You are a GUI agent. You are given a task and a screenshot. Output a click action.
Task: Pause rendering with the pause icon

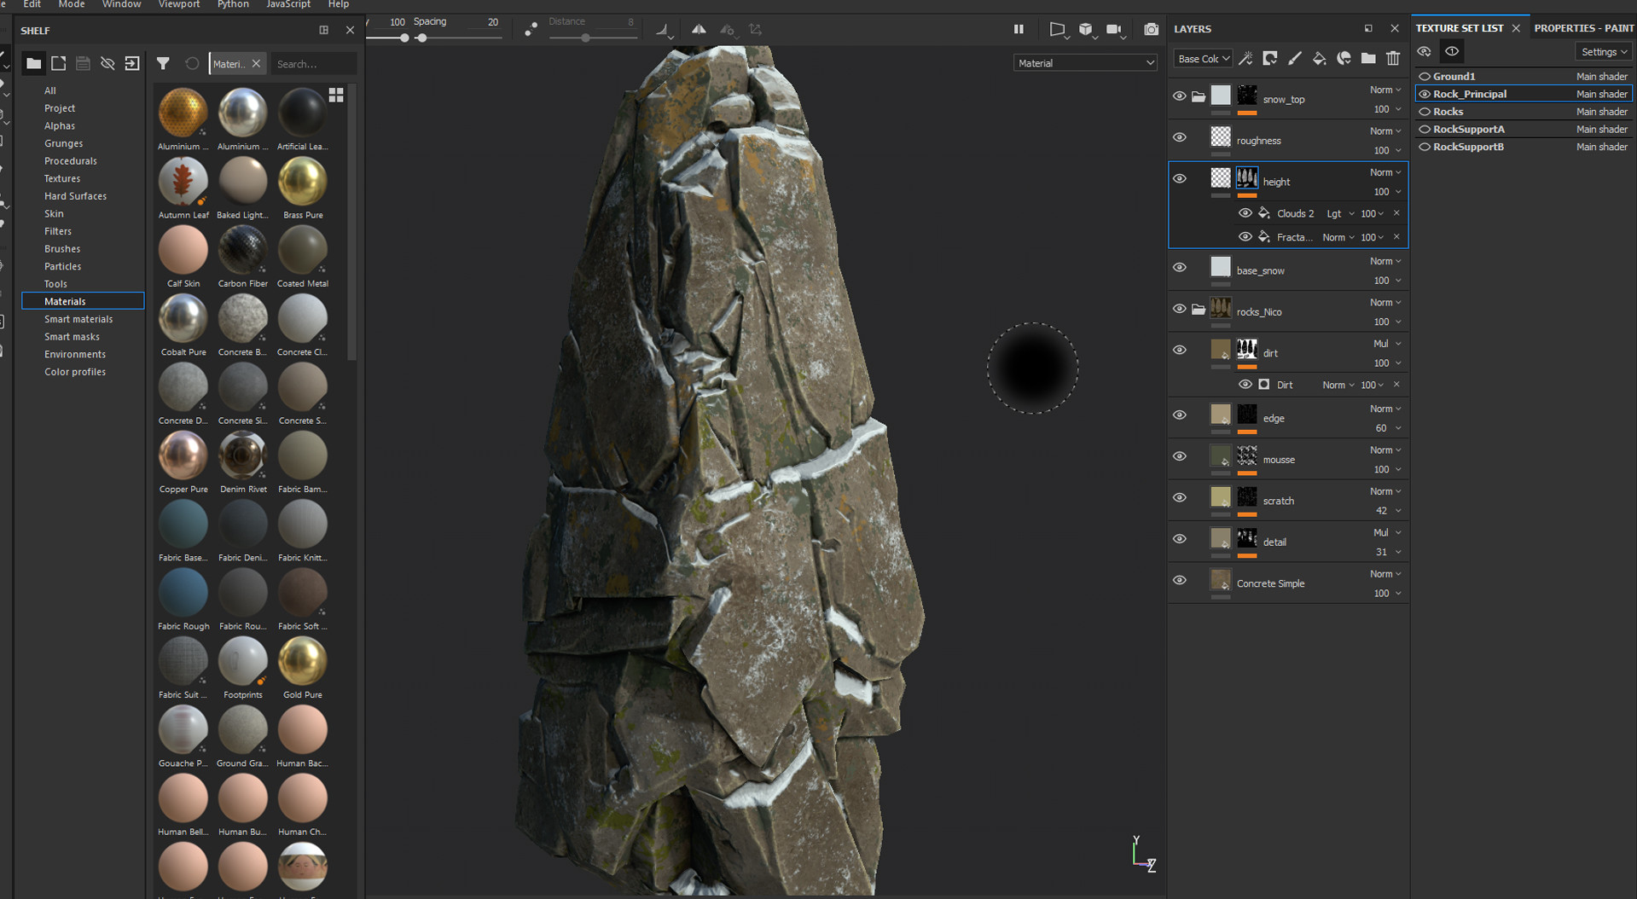1019,30
